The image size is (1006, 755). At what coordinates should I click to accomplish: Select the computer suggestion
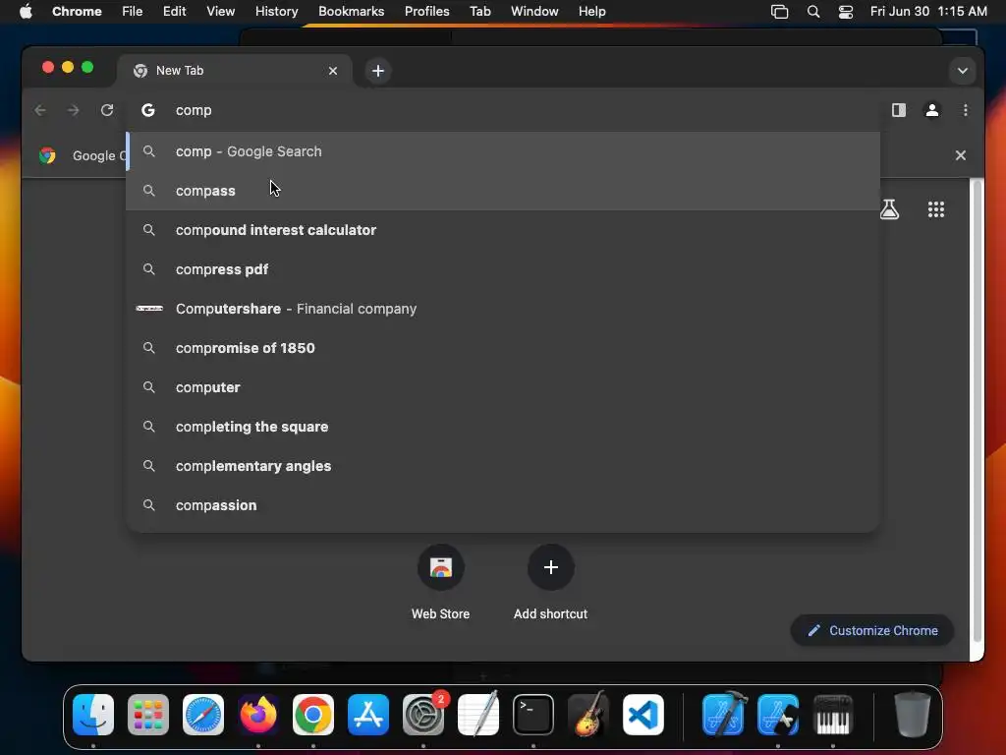click(x=503, y=387)
